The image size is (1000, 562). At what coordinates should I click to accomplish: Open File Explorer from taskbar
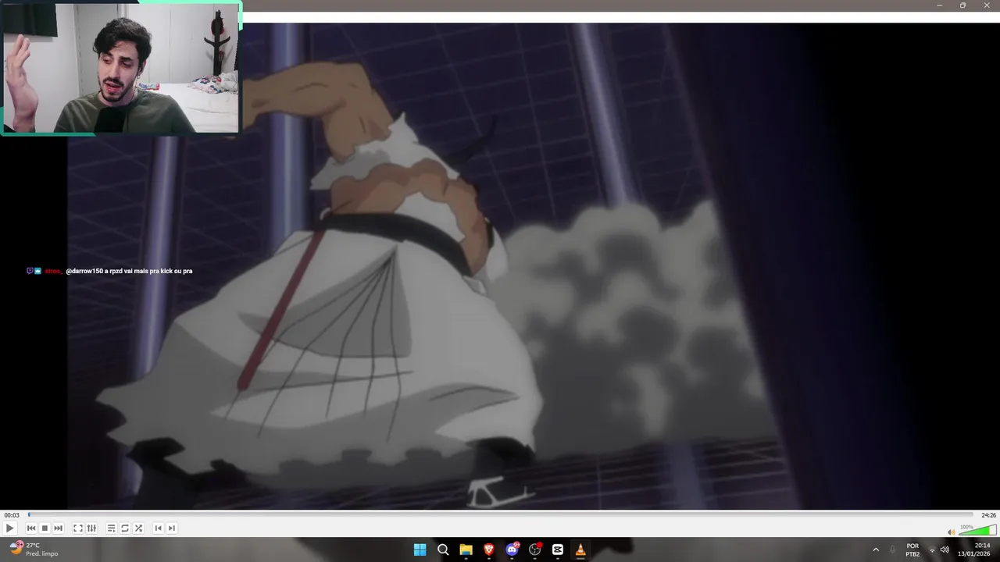(466, 550)
